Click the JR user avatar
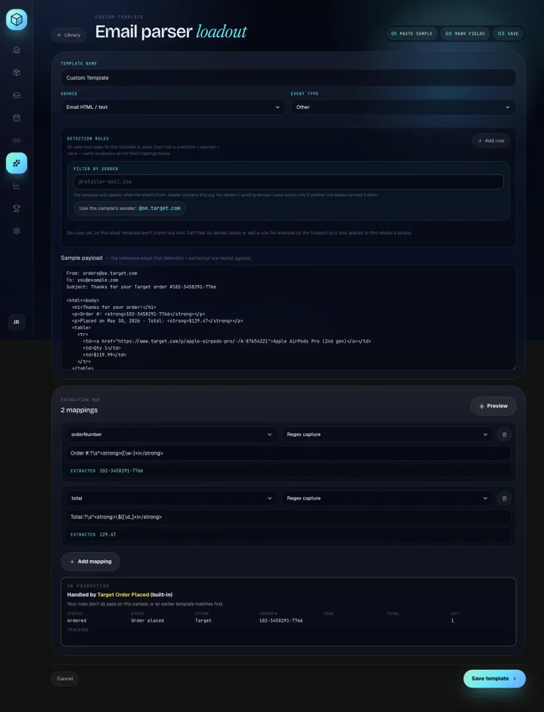Image resolution: width=544 pixels, height=712 pixels. (17, 323)
